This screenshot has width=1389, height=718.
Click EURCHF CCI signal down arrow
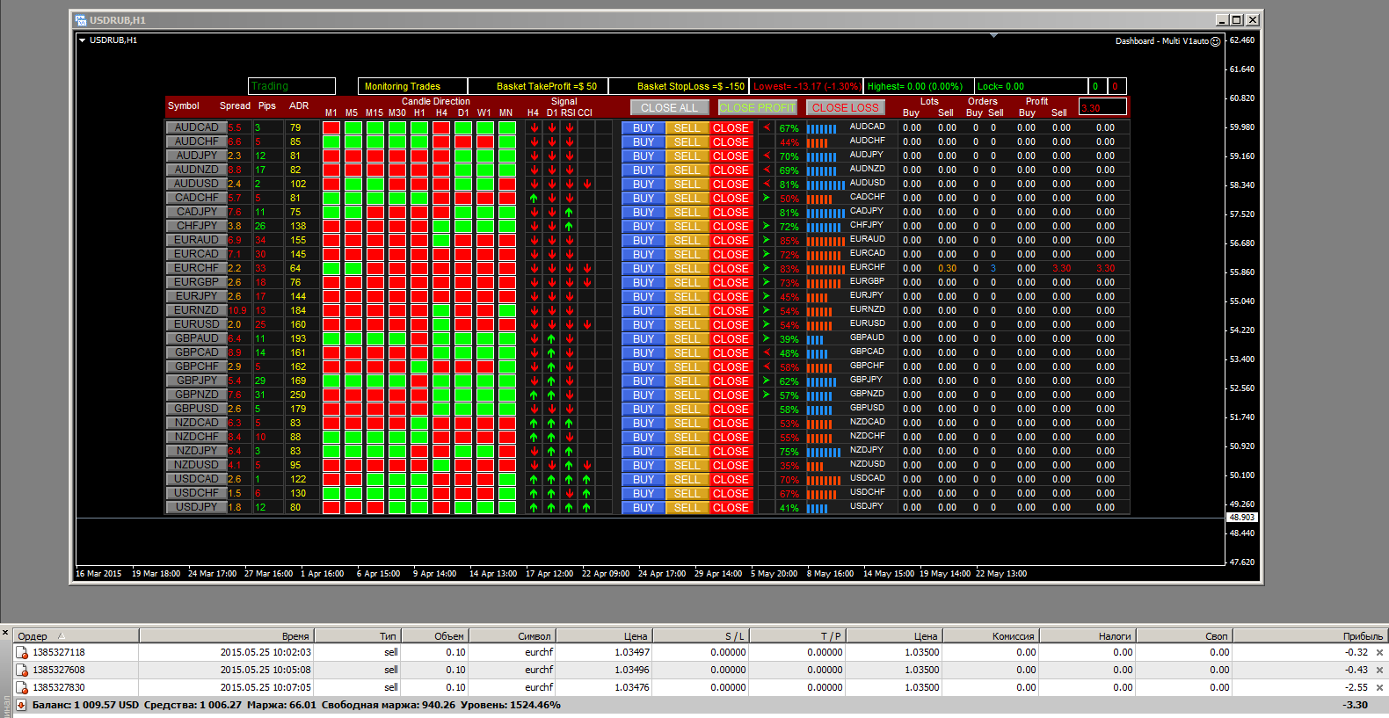[x=586, y=268]
